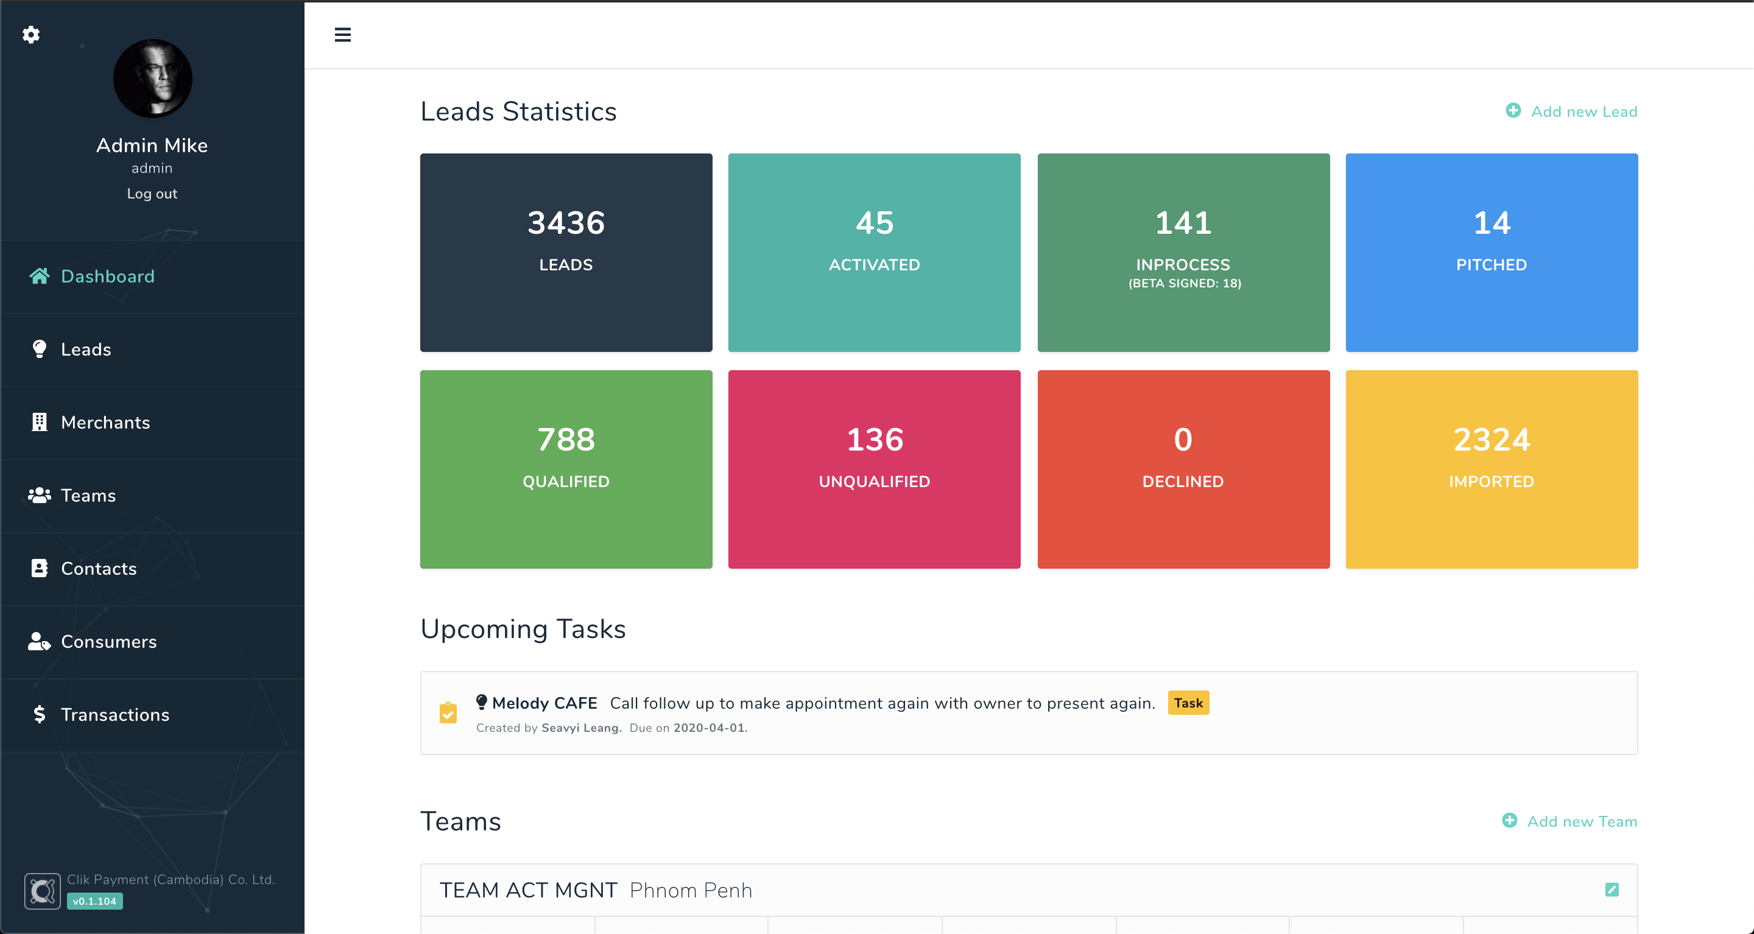Click the Consumers user icon
The width and height of the screenshot is (1754, 934).
pos(40,641)
